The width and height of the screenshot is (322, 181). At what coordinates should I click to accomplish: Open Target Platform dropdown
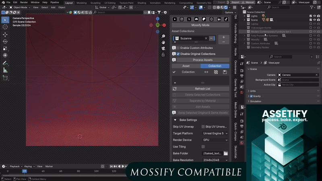[215, 134]
